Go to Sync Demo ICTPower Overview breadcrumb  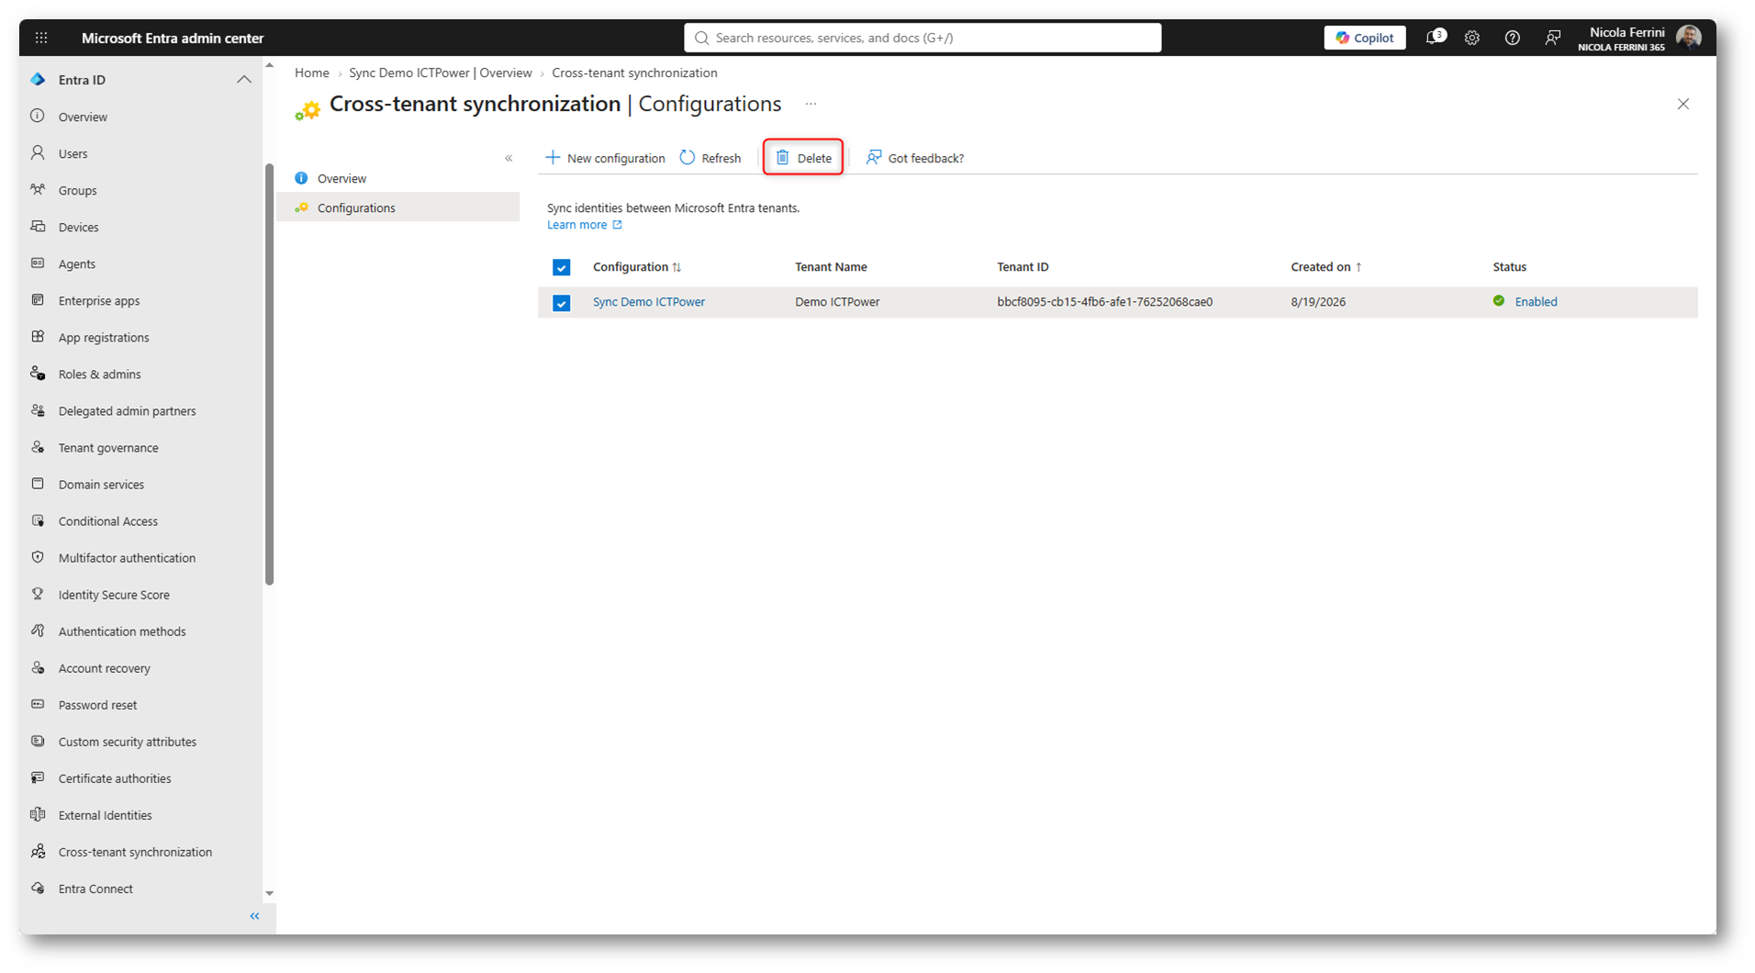coord(441,73)
